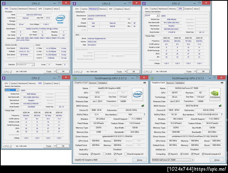228x173 pixels.
Task: Toggle the CUDA checkbox in the Intel GPU-Z window
Action: tap(104, 154)
